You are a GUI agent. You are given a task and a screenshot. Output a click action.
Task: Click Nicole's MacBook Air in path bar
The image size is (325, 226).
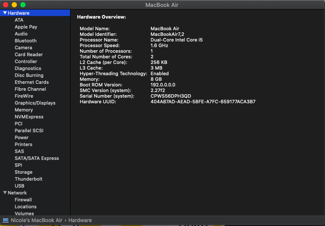click(x=36, y=220)
